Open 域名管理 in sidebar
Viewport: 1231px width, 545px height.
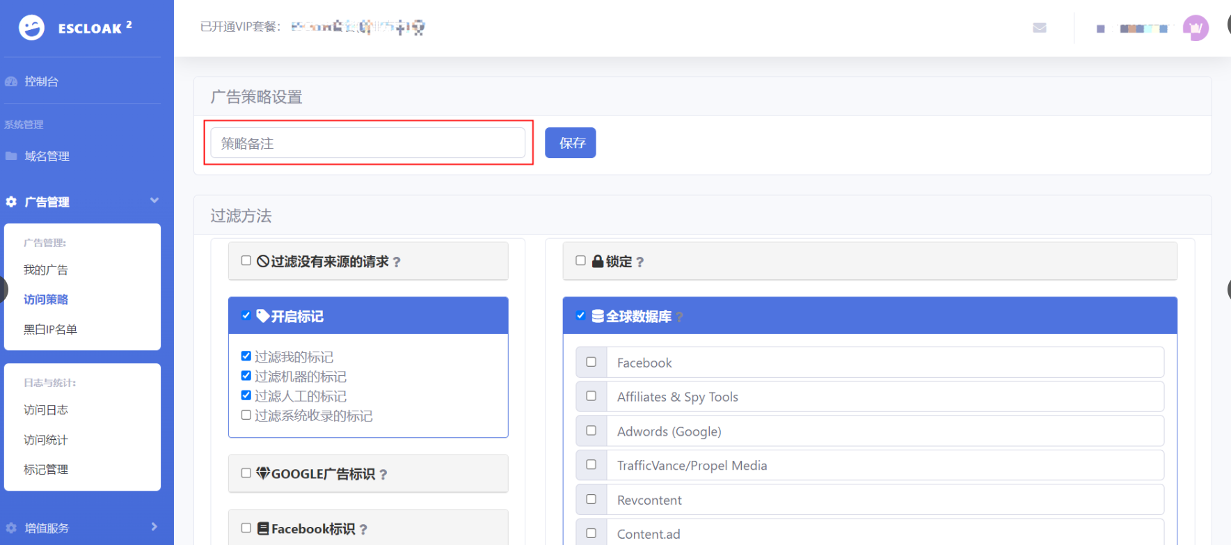(47, 156)
